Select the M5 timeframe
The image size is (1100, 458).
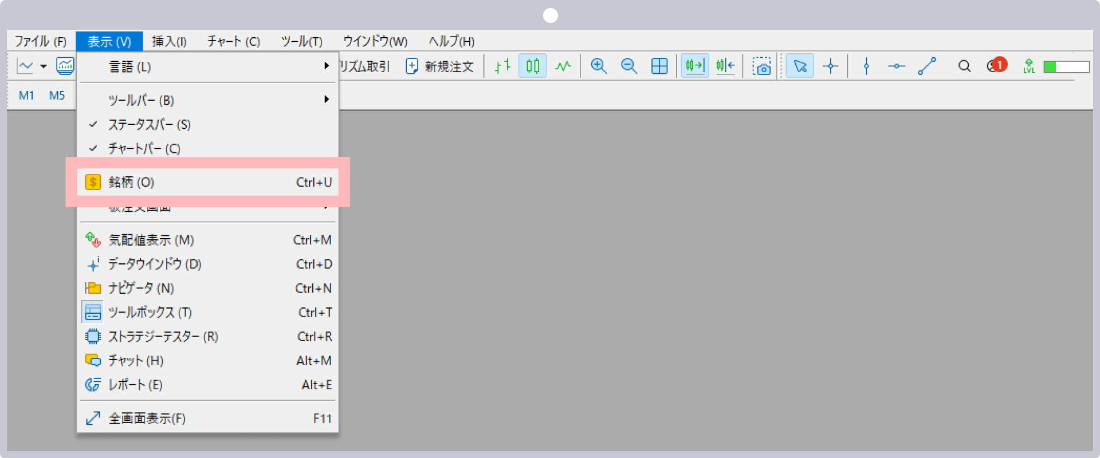(57, 96)
